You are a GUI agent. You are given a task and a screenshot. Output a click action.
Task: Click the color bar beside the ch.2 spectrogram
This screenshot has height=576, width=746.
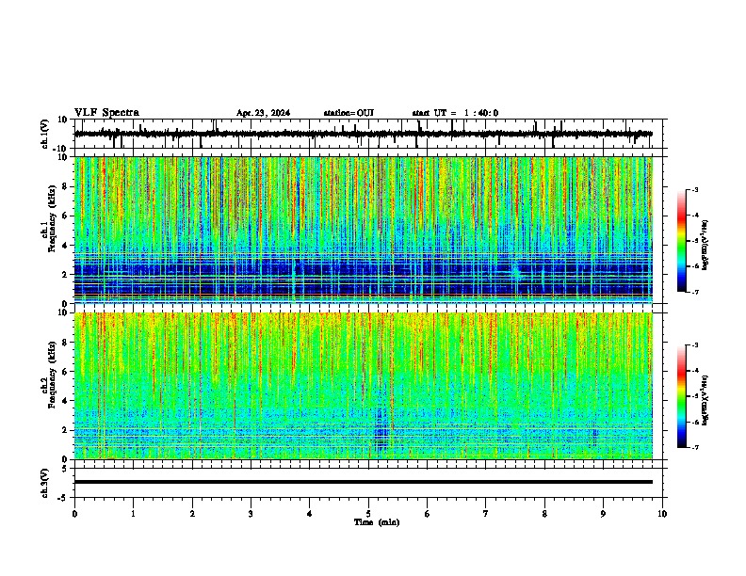coord(682,396)
